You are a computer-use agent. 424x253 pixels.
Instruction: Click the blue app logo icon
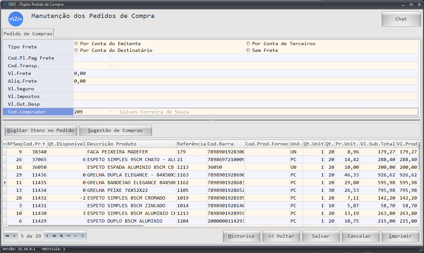16,19
